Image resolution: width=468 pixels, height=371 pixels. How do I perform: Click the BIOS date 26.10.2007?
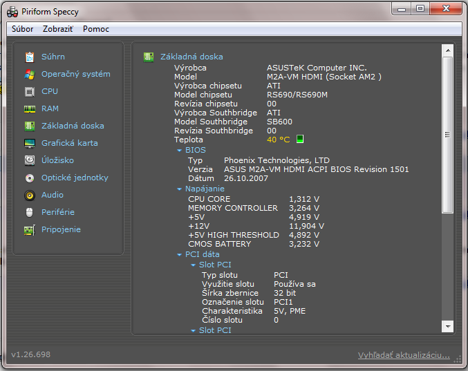tap(246, 178)
